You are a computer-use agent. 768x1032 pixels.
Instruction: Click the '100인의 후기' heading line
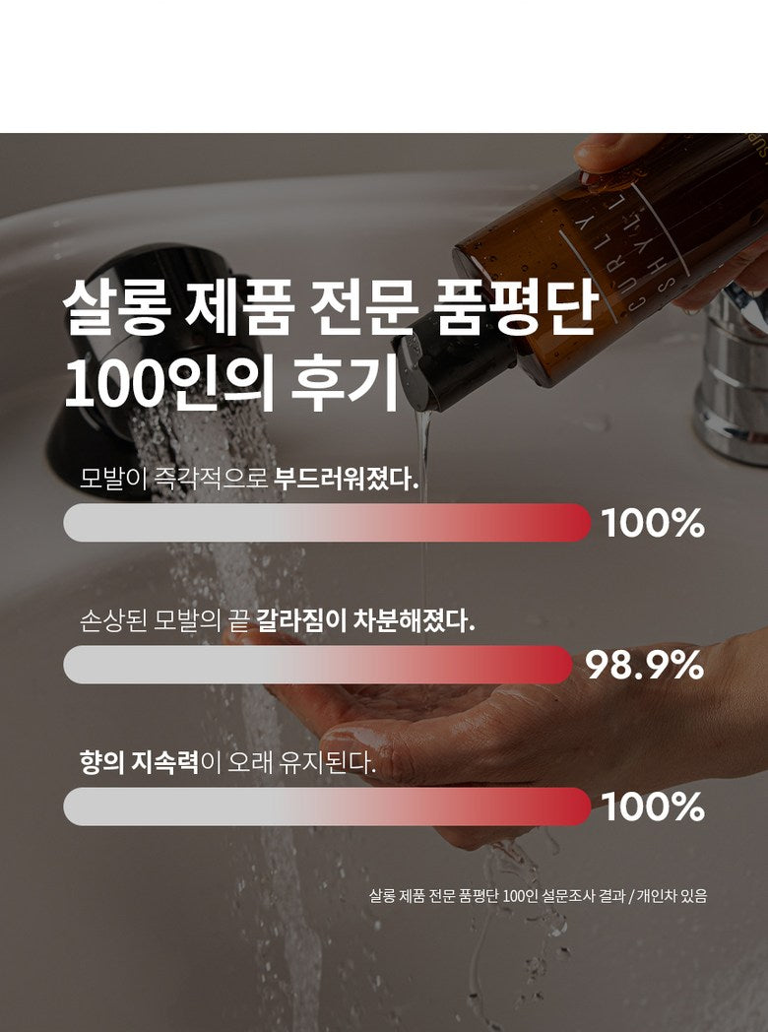pyautogui.click(x=229, y=381)
